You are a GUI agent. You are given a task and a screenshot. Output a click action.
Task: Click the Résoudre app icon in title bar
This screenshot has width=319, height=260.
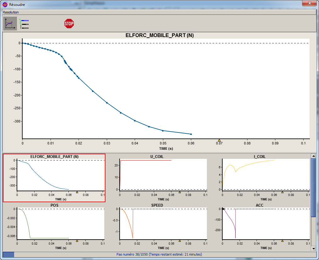(5, 5)
